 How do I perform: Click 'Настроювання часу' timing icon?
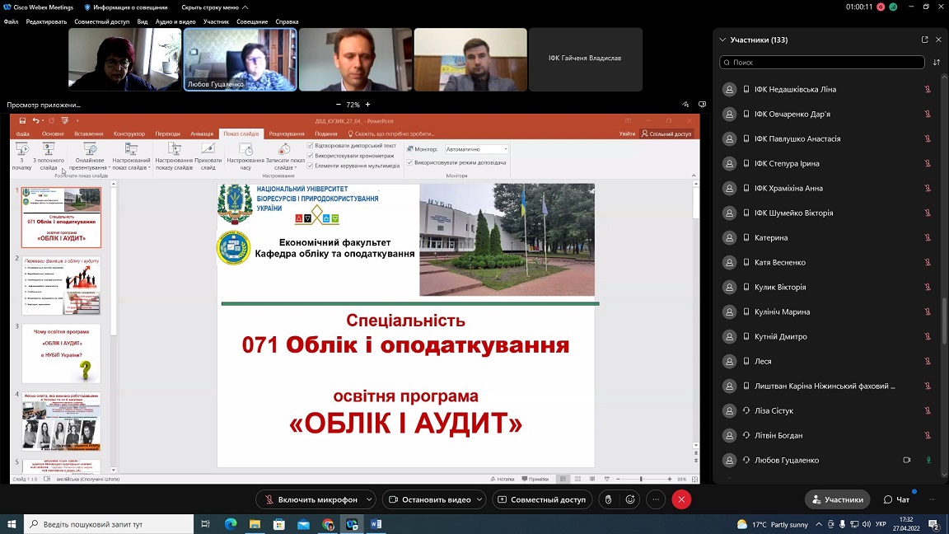245,149
